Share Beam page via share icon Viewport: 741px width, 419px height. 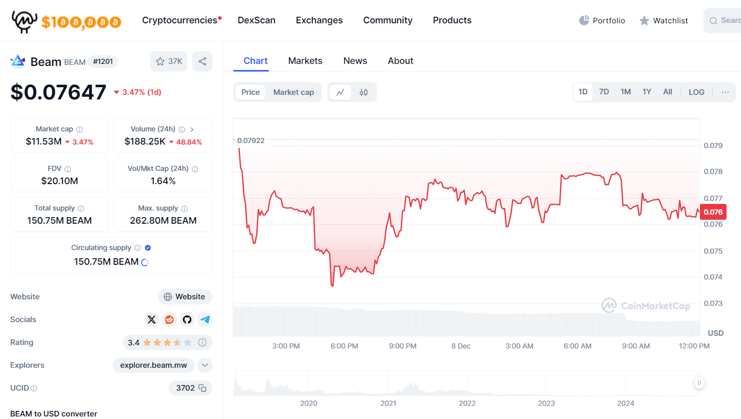202,61
